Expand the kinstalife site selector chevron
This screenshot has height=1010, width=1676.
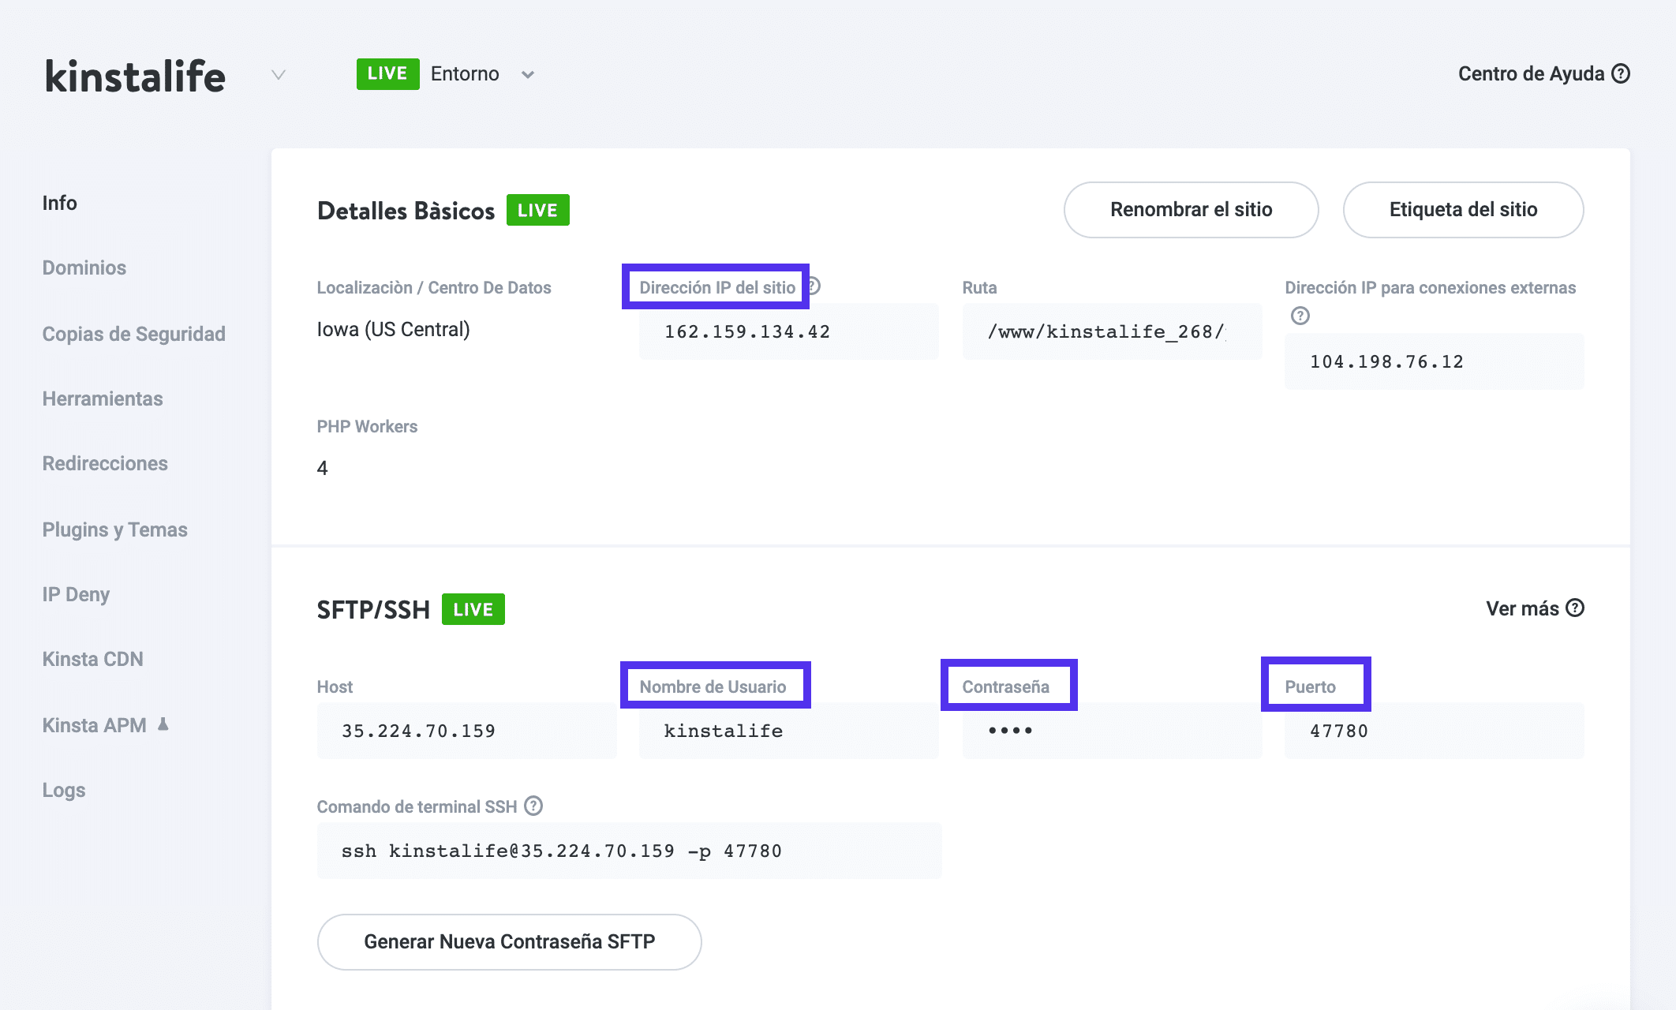(278, 75)
